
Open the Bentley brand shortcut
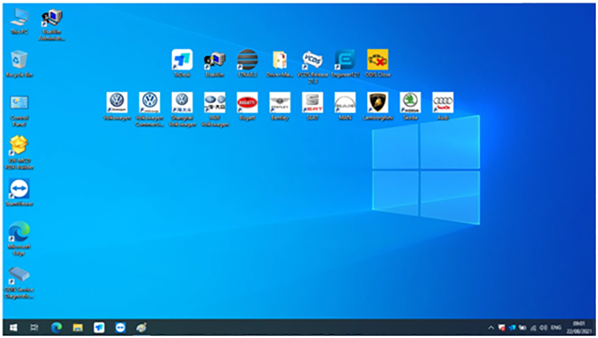tap(280, 106)
